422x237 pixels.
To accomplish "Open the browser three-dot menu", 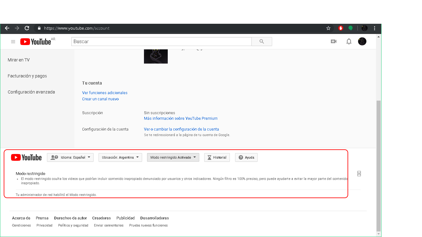I will point(374,28).
